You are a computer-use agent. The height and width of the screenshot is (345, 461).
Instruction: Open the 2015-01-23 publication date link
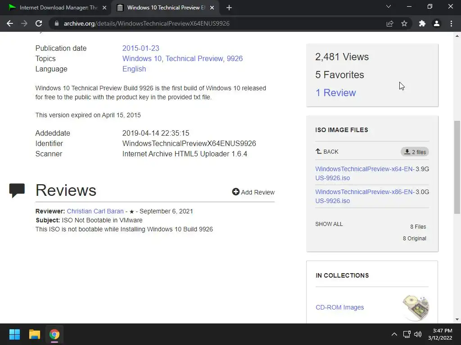pos(140,48)
